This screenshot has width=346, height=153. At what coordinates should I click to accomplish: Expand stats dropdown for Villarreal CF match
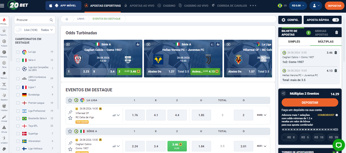pyautogui.click(x=116, y=115)
